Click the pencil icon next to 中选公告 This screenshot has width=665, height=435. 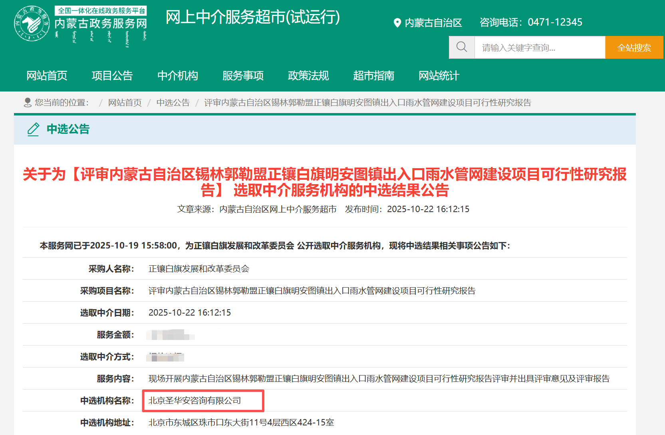tap(34, 129)
